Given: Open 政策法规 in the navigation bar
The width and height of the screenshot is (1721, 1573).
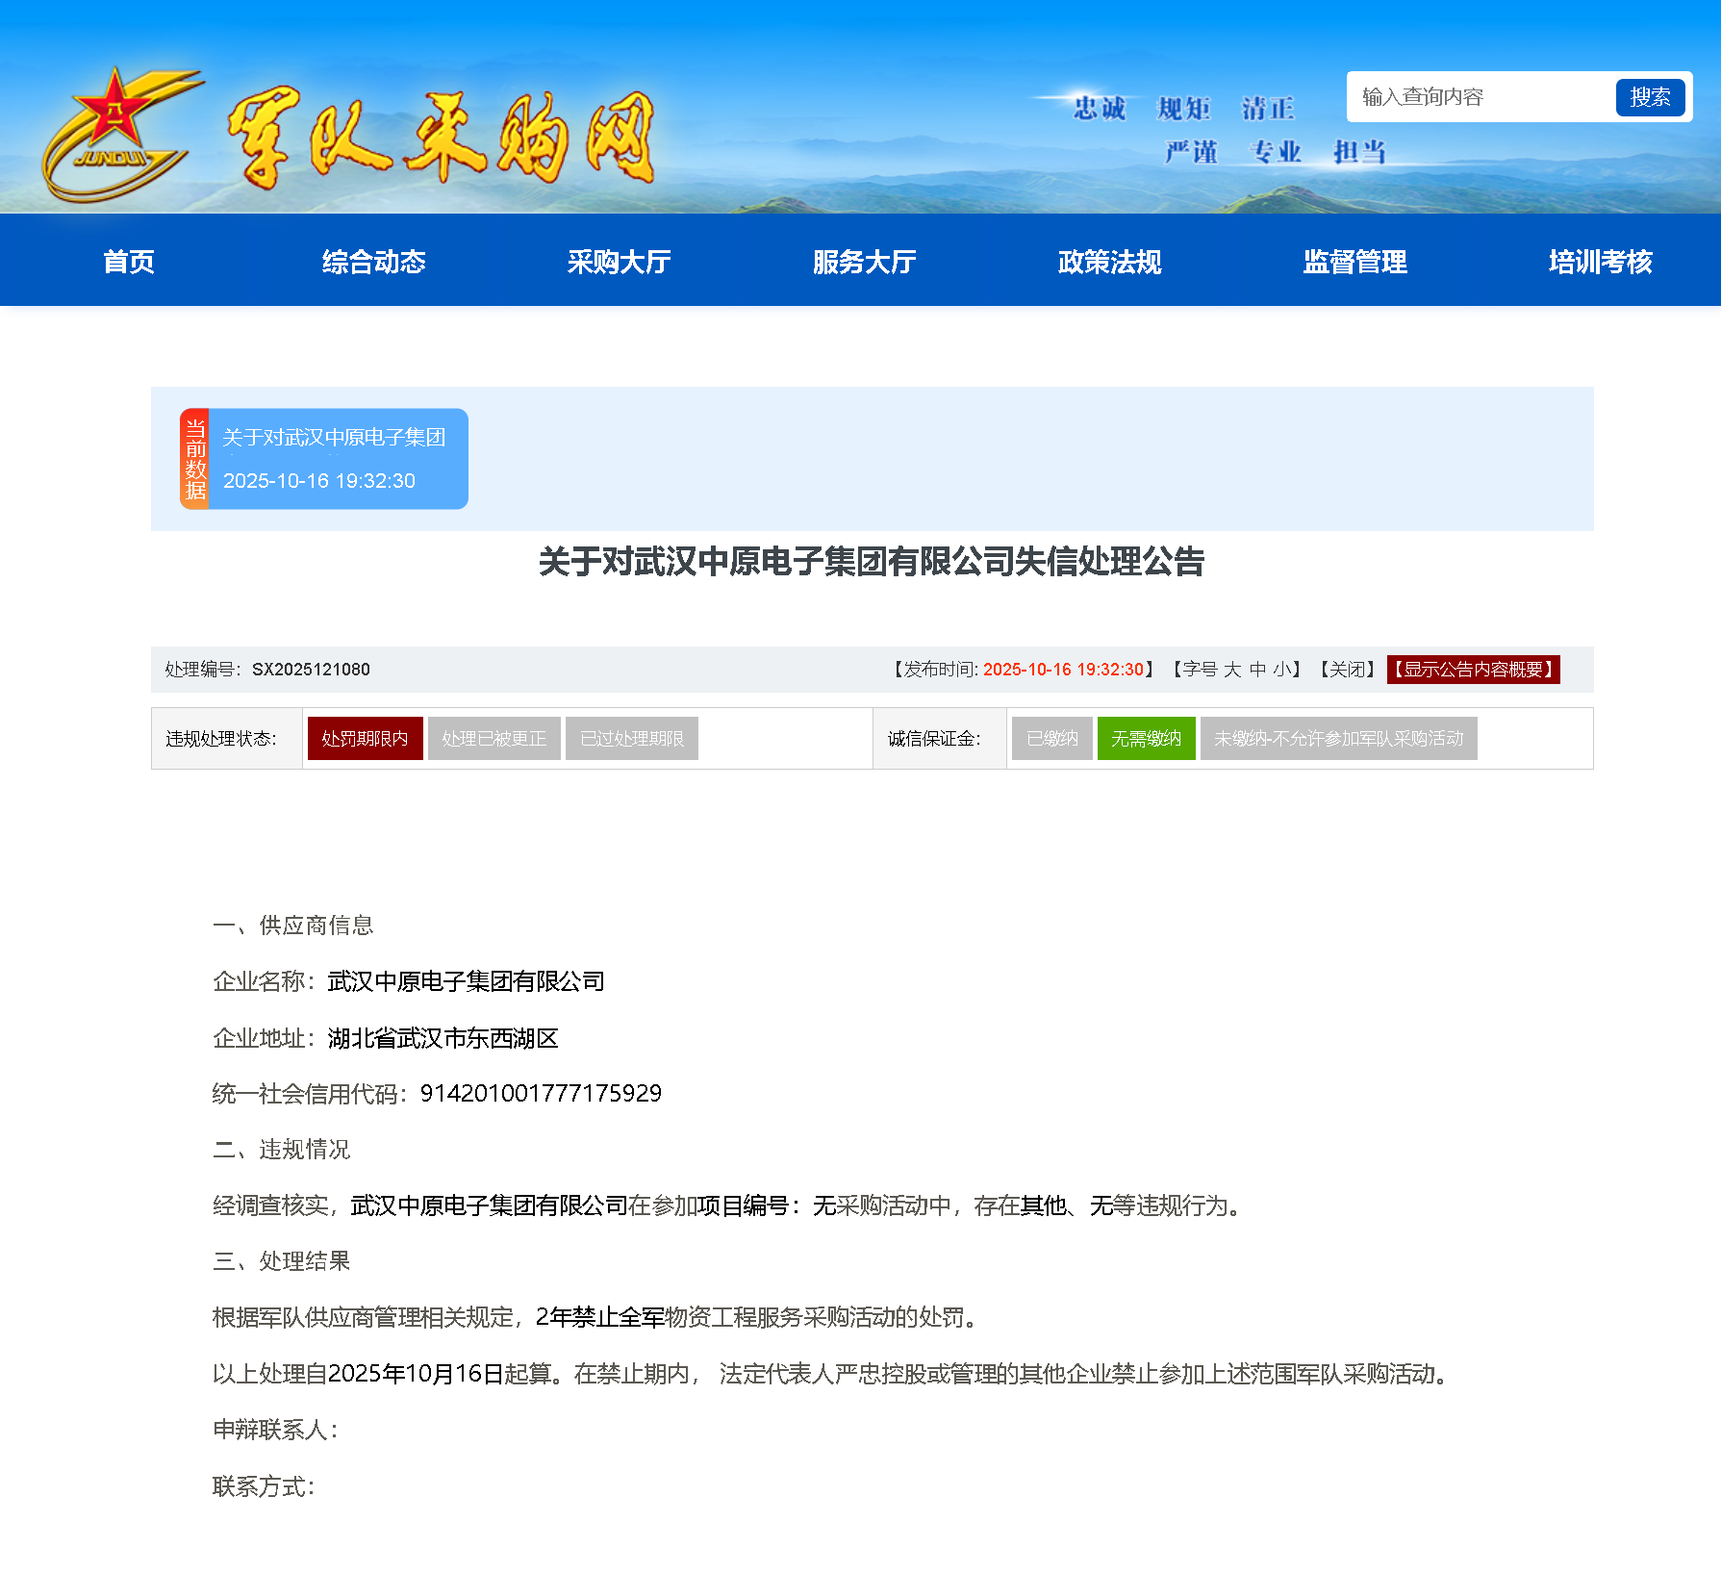Looking at the screenshot, I should pos(1109,262).
